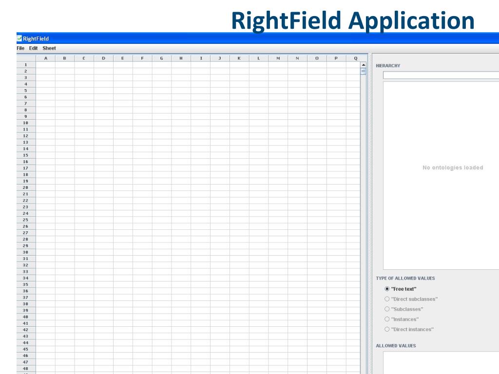The height and width of the screenshot is (374, 499).
Task: Open the File menu
Action: click(20, 48)
